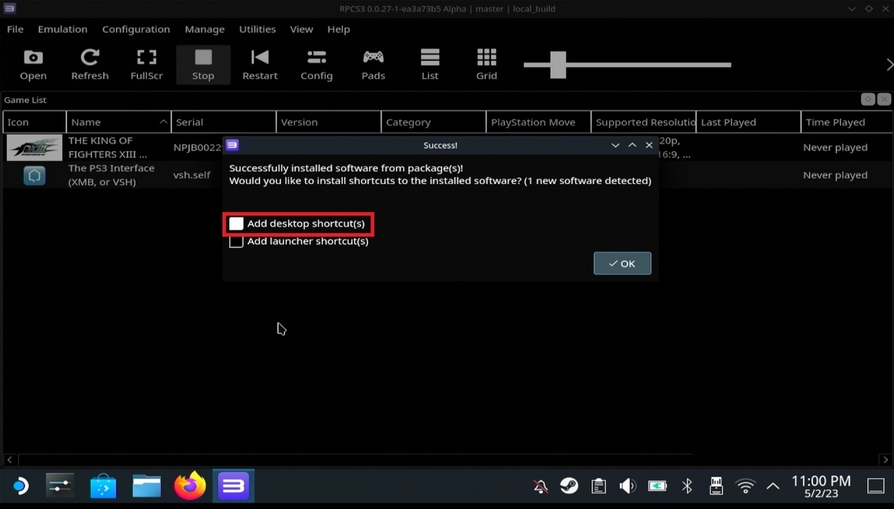Click the vsh.self serial cell
The width and height of the screenshot is (894, 509).
[x=192, y=175]
